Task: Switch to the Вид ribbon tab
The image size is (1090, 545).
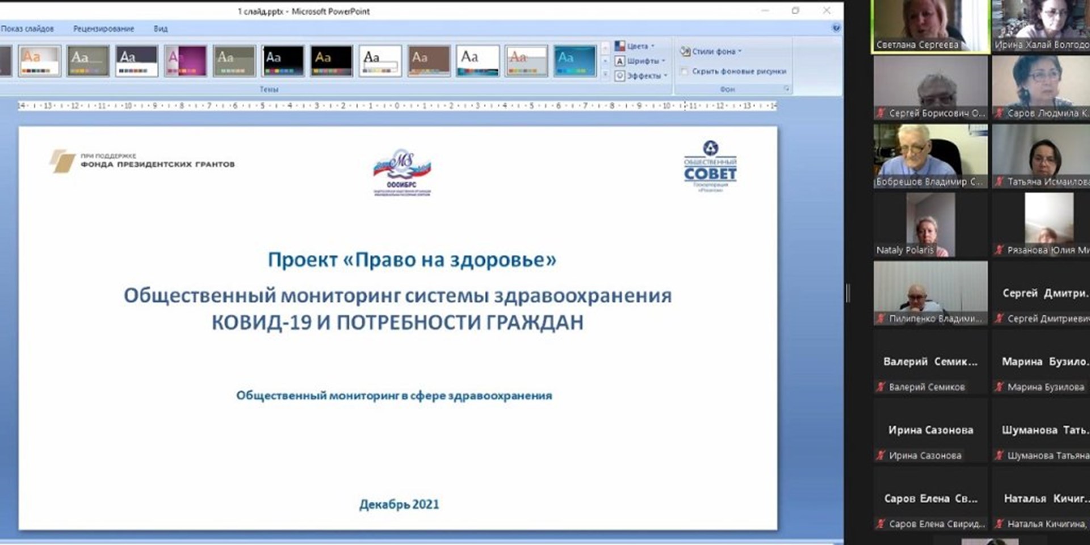Action: coord(161,28)
